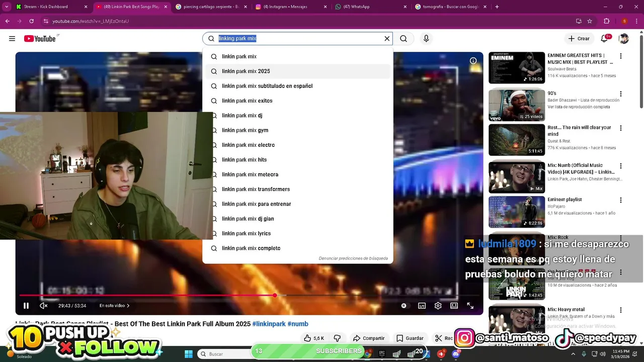Open options for Mix: Heavy metal

[x=621, y=310]
